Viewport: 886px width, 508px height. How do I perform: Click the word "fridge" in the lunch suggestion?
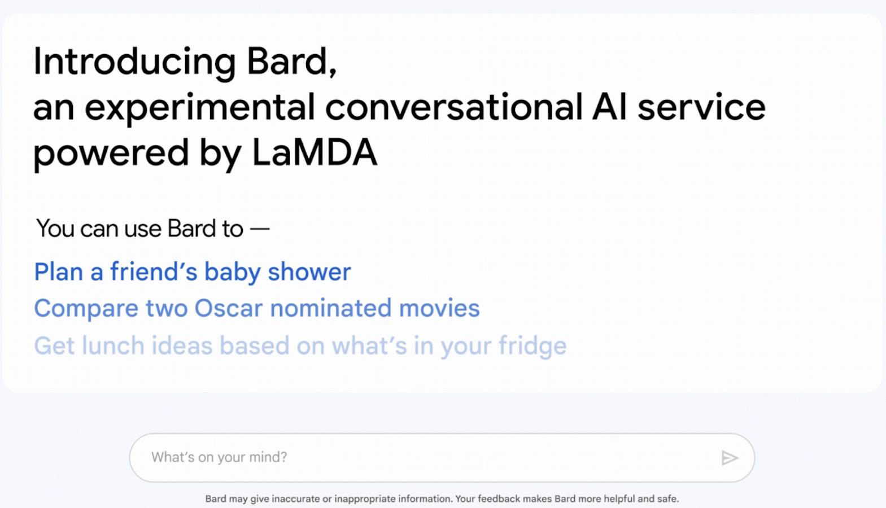click(x=532, y=346)
